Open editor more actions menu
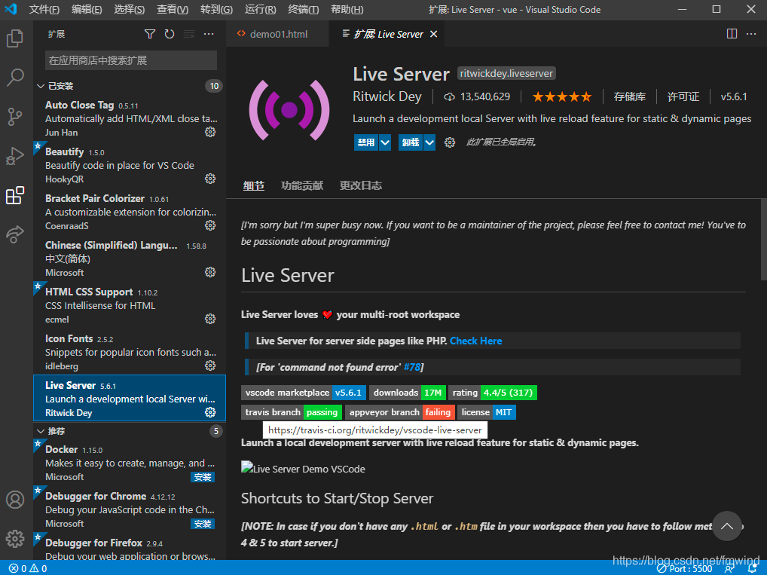767x575 pixels. tap(751, 34)
